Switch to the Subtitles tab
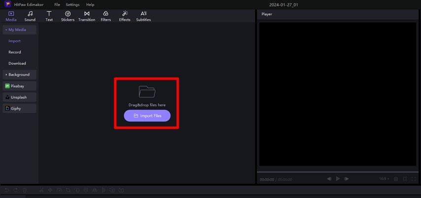421x198 pixels. coord(143,16)
